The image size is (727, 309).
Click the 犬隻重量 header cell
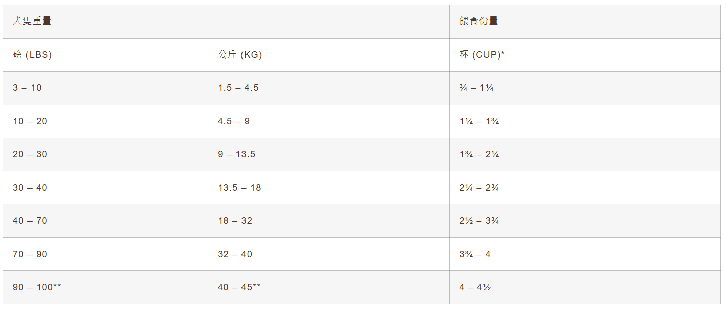[x=32, y=21]
